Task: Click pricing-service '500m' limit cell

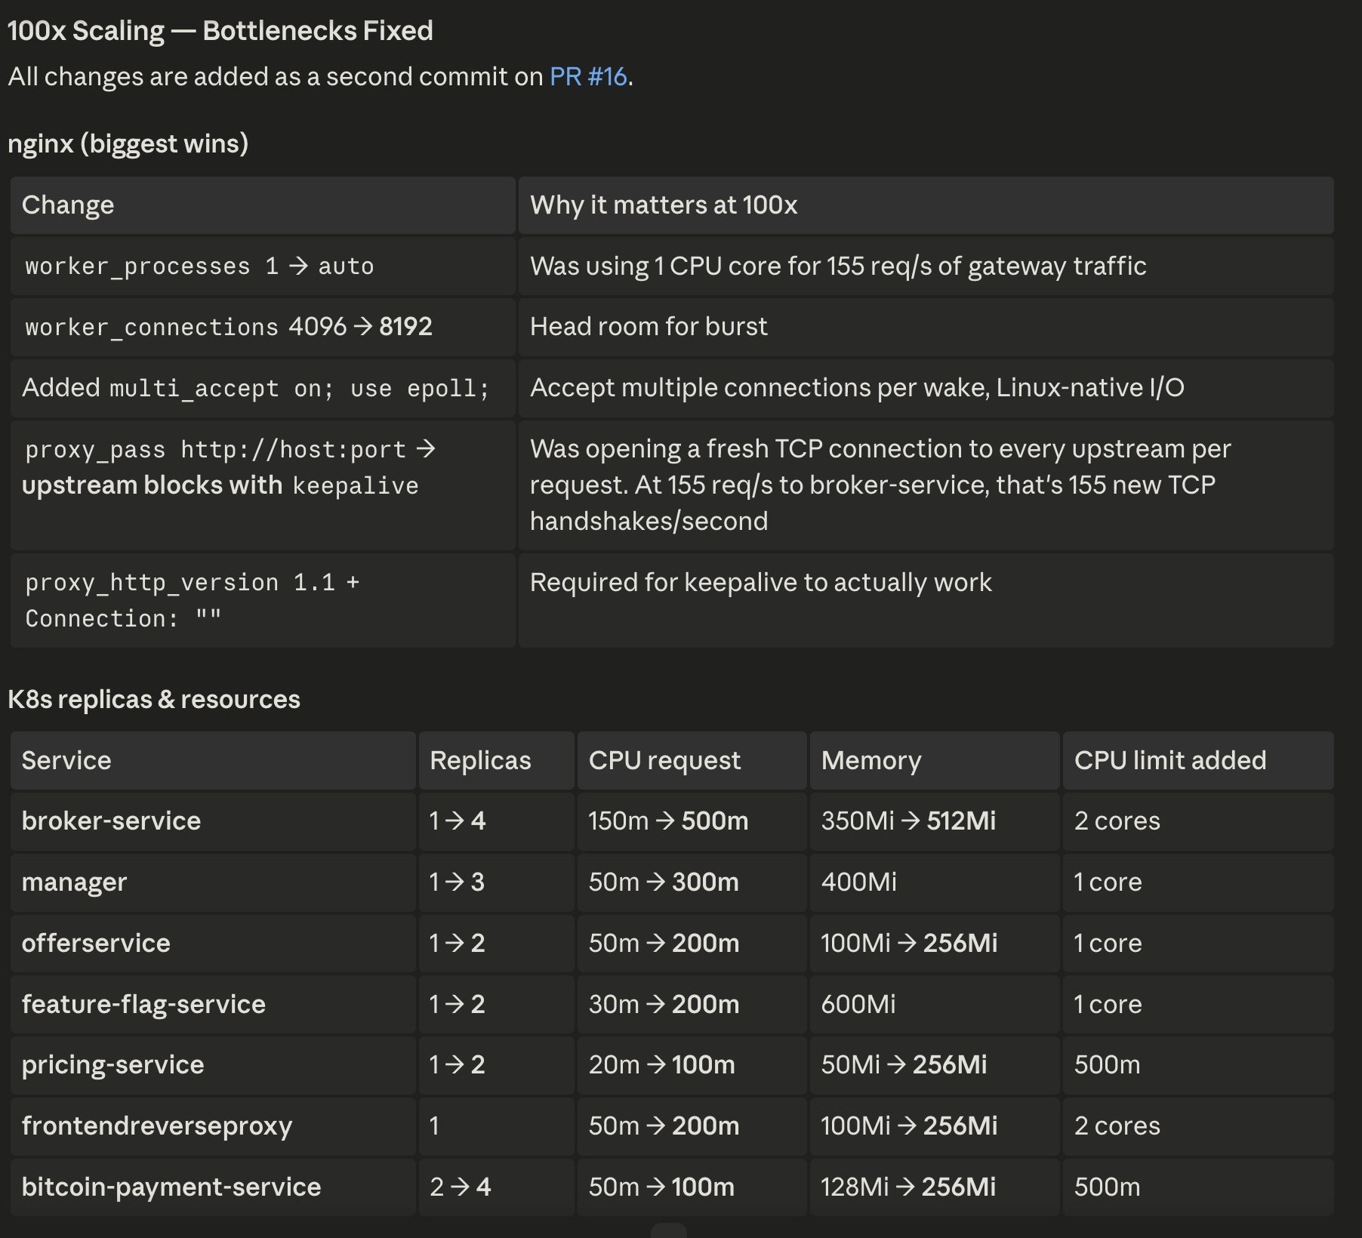Action: pyautogui.click(x=1198, y=1065)
